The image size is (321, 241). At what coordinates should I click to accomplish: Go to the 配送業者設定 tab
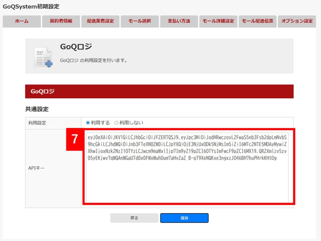[x=100, y=21]
